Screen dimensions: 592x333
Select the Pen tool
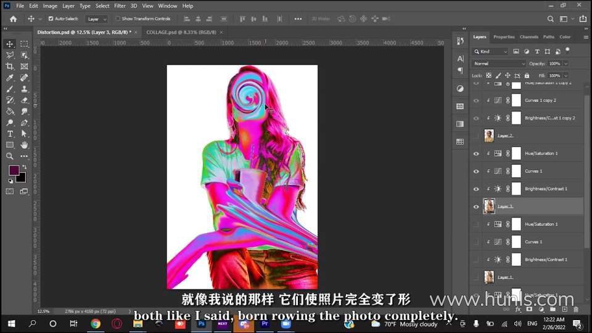click(24, 123)
